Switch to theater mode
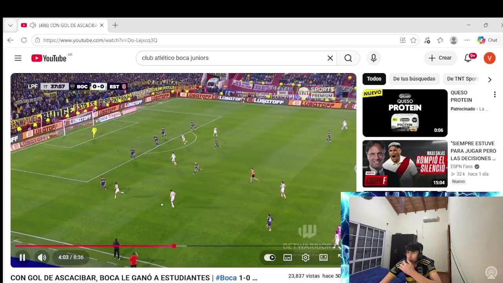The image size is (503, 283). click(x=323, y=257)
